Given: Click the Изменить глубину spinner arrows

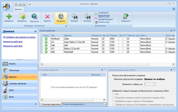Looking at the screenshot, I should [154, 84].
